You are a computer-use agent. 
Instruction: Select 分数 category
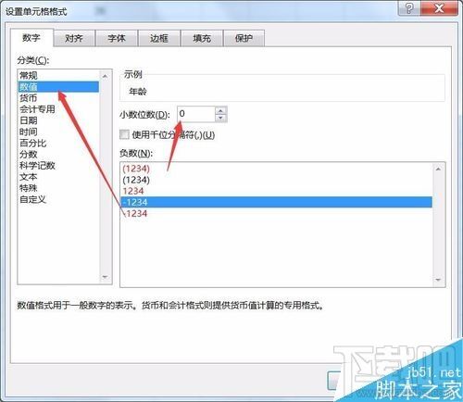click(58, 155)
